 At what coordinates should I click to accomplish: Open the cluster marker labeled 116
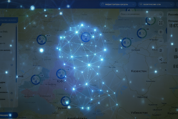(36, 79)
